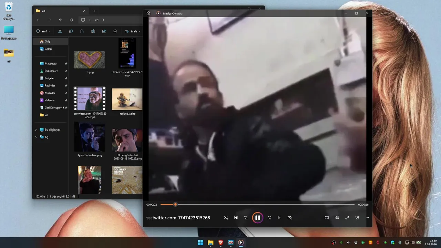Click the Cut icon in File Explorer
441x248 pixels.
(60, 31)
